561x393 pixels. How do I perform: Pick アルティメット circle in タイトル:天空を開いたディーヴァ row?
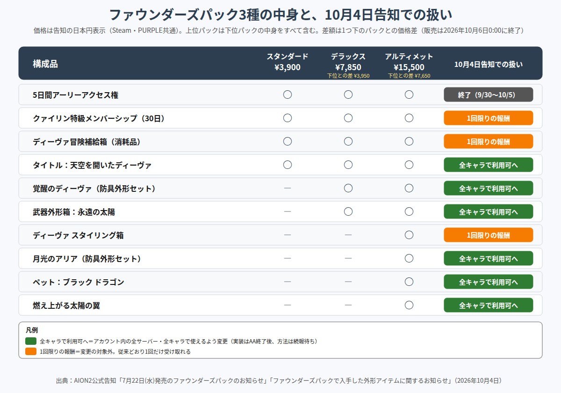click(x=409, y=165)
